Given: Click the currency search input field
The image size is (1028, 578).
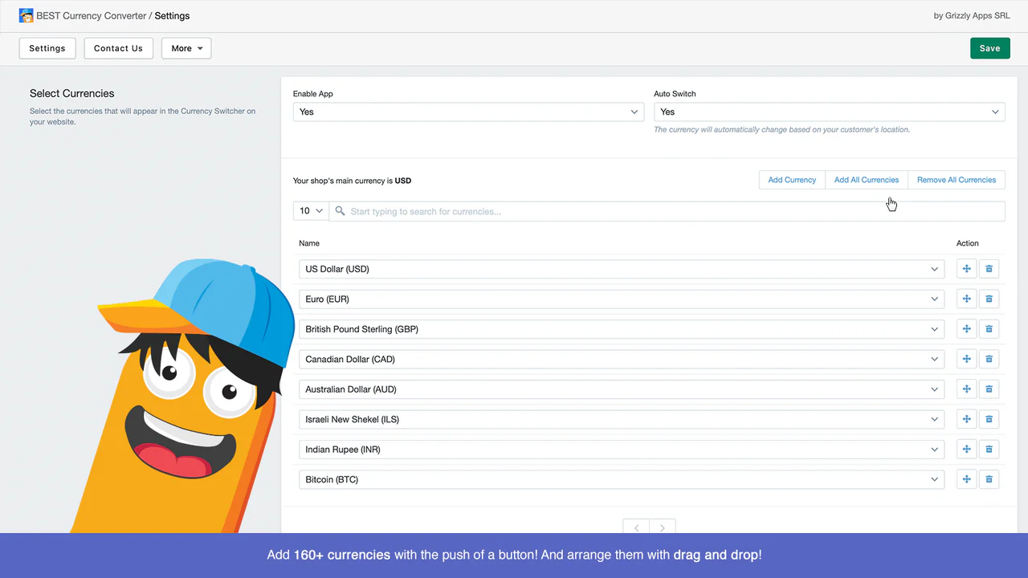Looking at the screenshot, I should 667,211.
